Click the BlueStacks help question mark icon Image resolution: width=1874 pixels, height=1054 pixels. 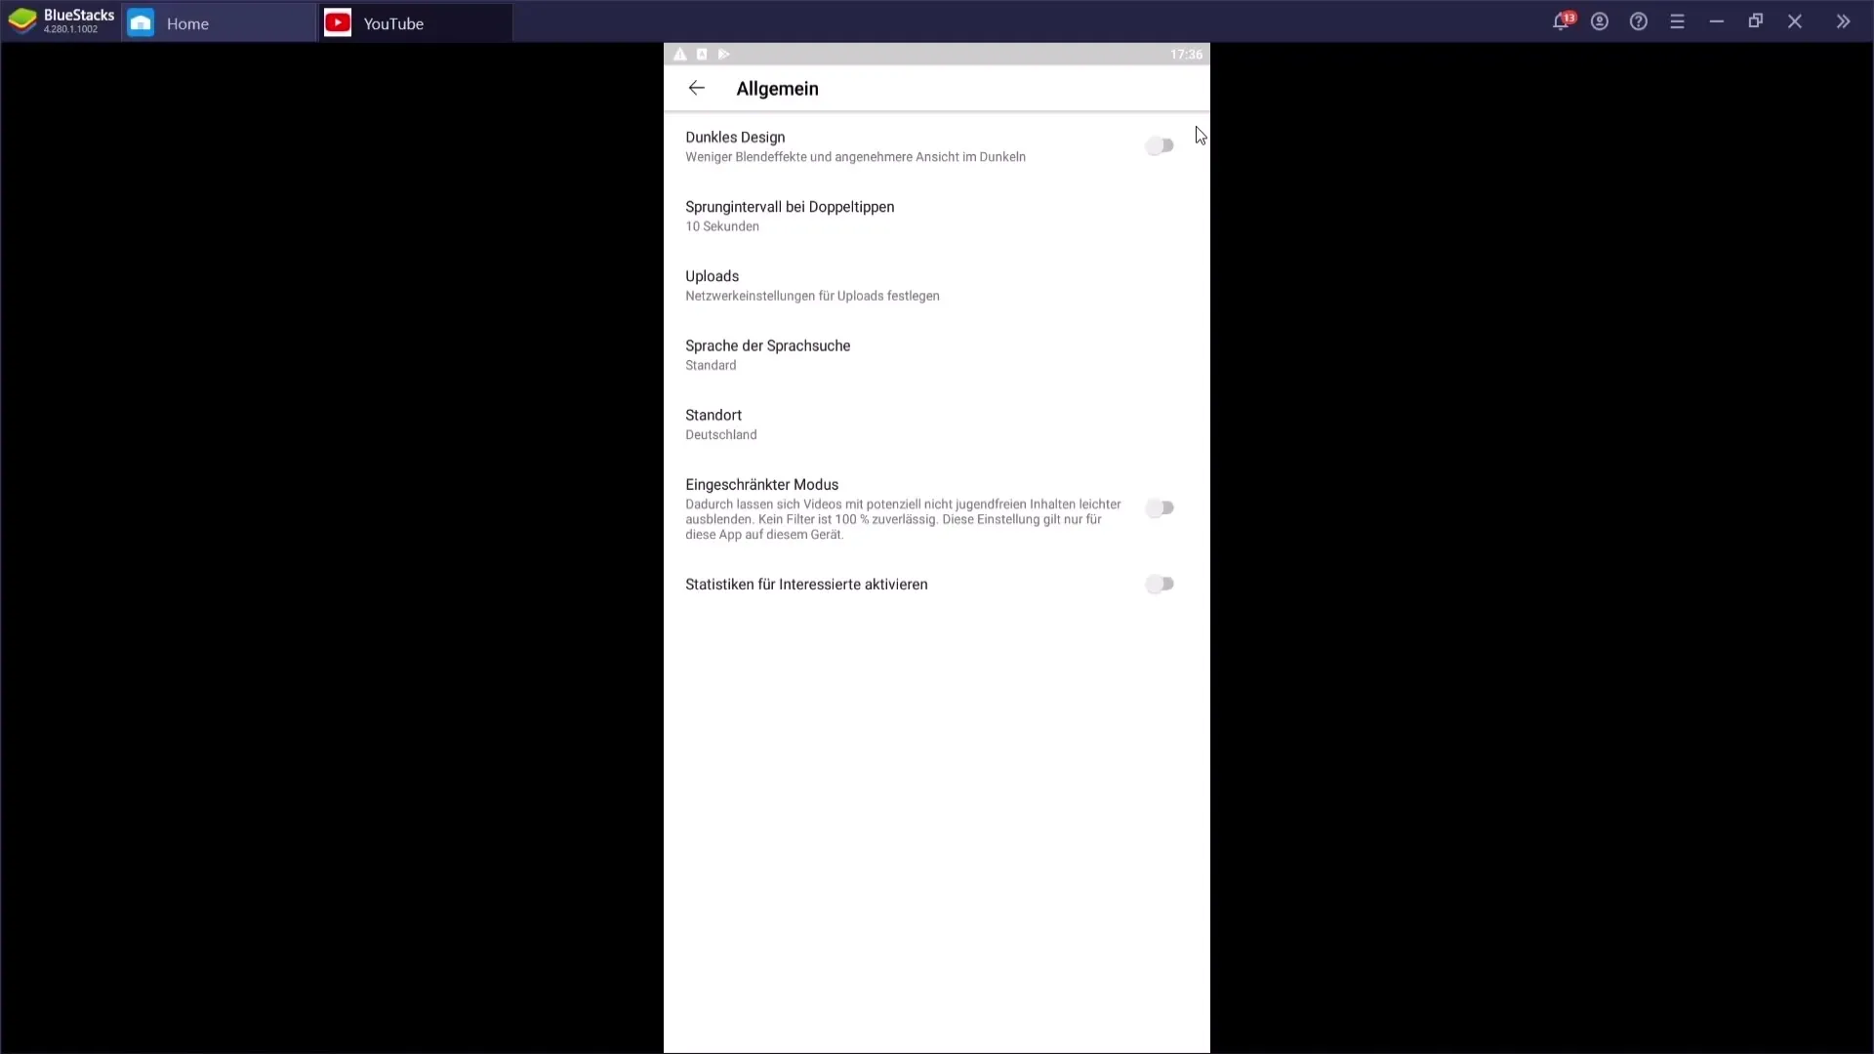pos(1639,21)
